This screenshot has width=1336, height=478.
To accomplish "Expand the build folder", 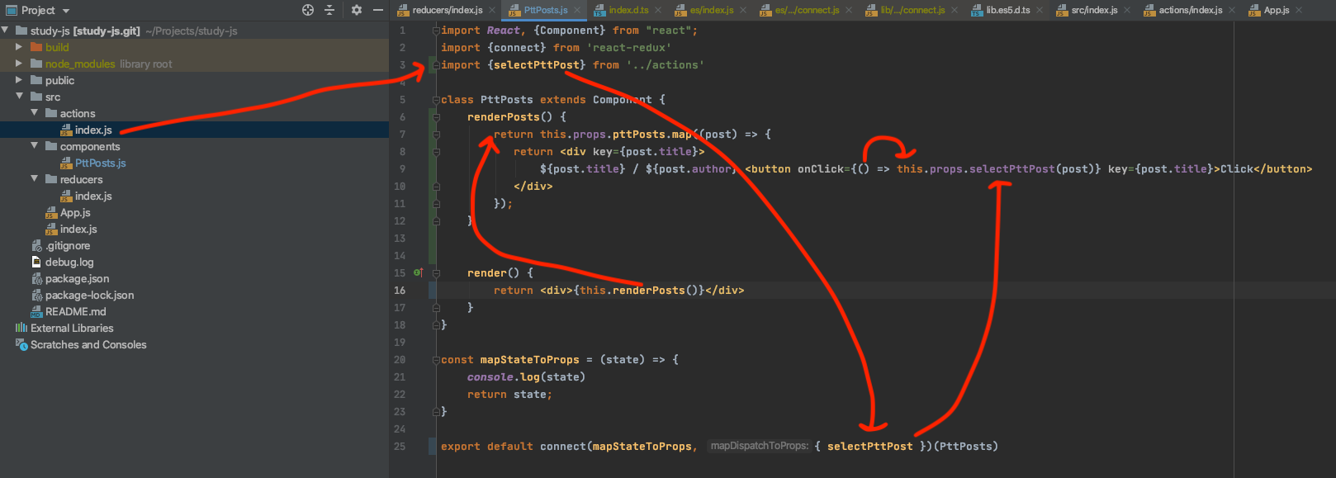I will pos(19,47).
